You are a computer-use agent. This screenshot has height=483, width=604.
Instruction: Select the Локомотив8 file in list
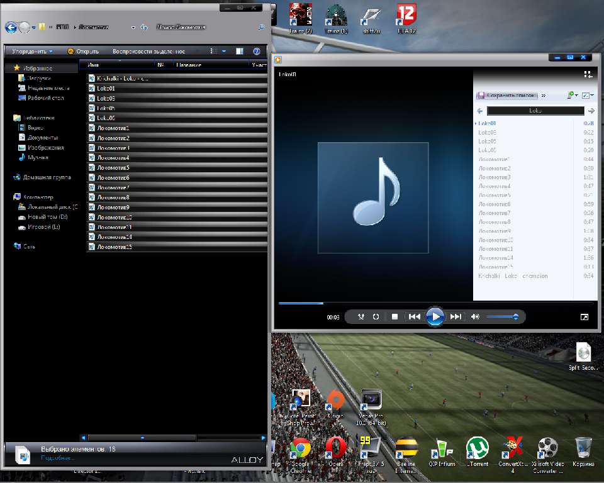click(113, 197)
